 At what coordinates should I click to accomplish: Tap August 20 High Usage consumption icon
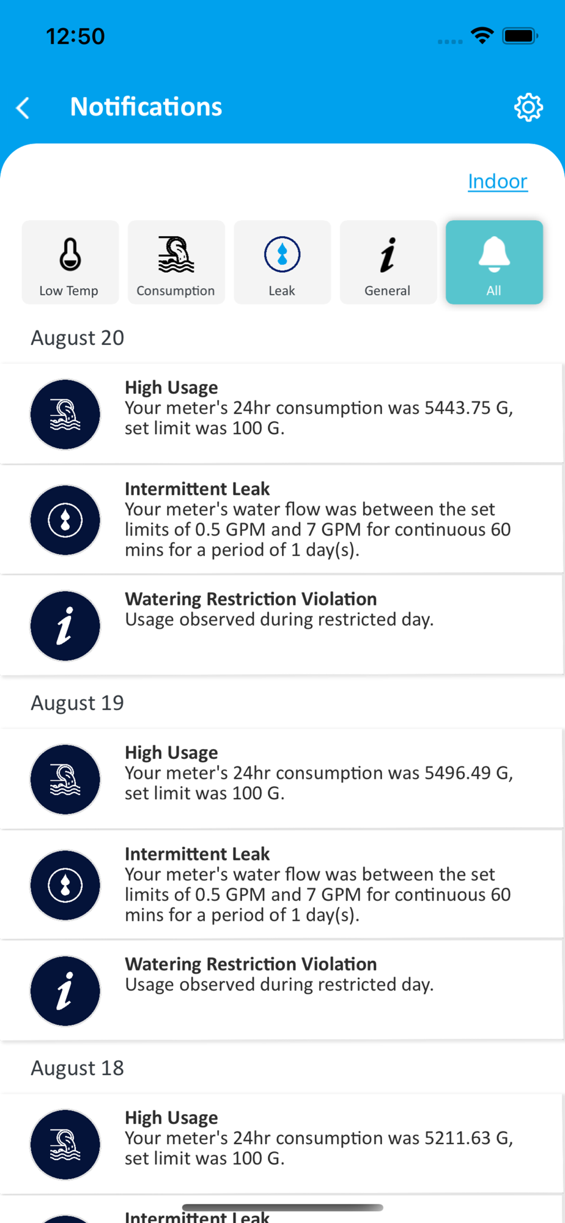[x=65, y=415]
